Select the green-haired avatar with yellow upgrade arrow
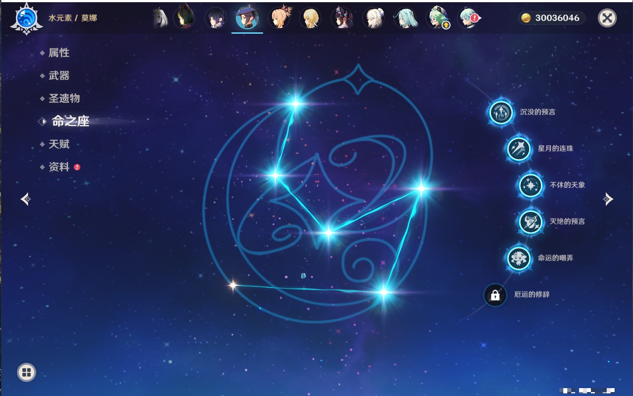Image resolution: width=633 pixels, height=396 pixels. [438, 18]
